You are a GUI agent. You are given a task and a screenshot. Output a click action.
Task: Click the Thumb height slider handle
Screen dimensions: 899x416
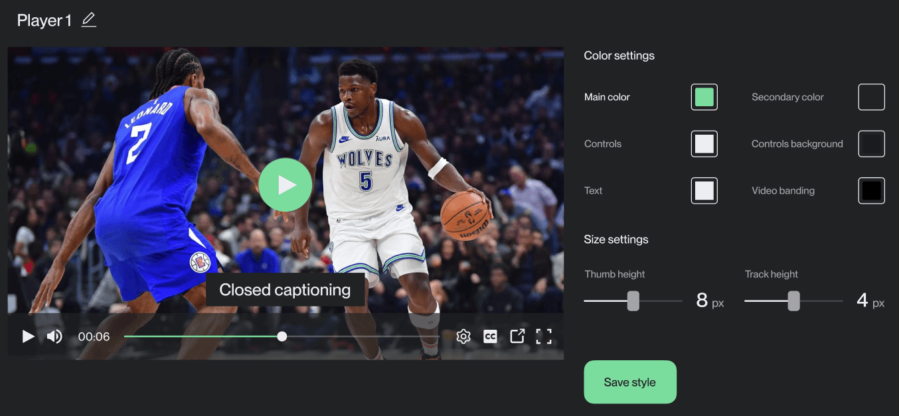633,301
